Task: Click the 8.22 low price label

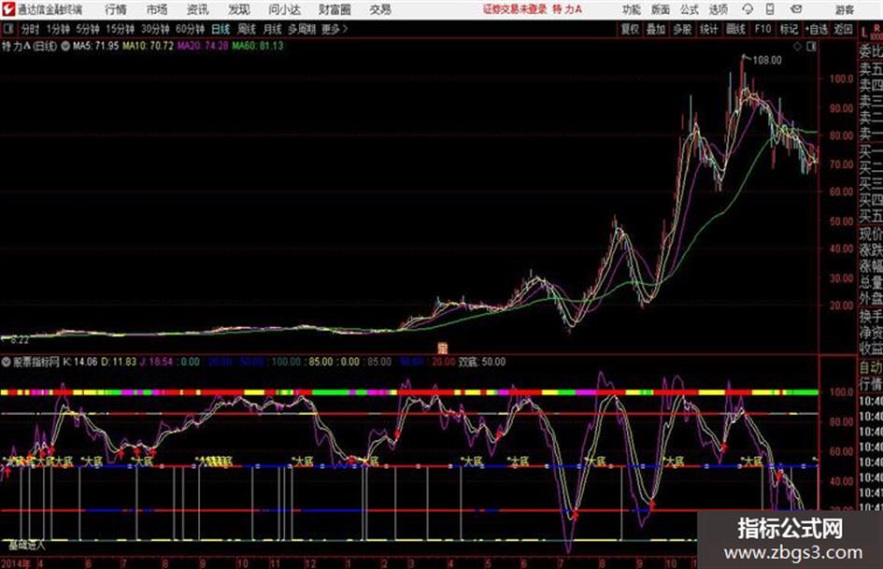Action: 19,340
